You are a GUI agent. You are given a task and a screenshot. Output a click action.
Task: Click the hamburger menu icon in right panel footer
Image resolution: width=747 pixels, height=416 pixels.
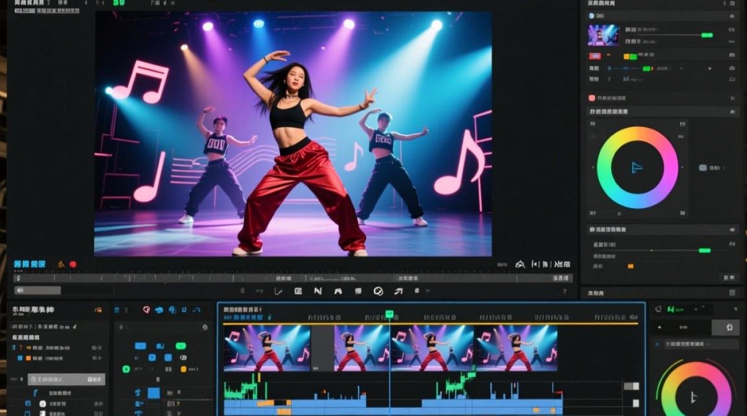(x=732, y=292)
